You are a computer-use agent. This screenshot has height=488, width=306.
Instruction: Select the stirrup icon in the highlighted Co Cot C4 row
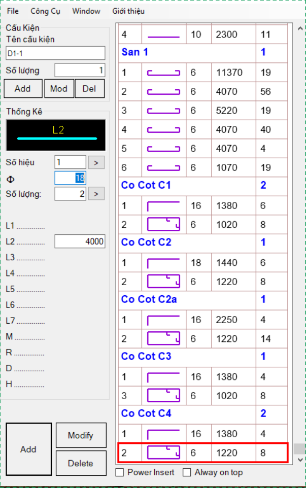[164, 452]
